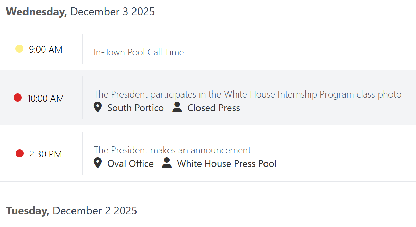416x227 pixels.
Task: Open the President makes an announcement event
Action: click(x=172, y=150)
